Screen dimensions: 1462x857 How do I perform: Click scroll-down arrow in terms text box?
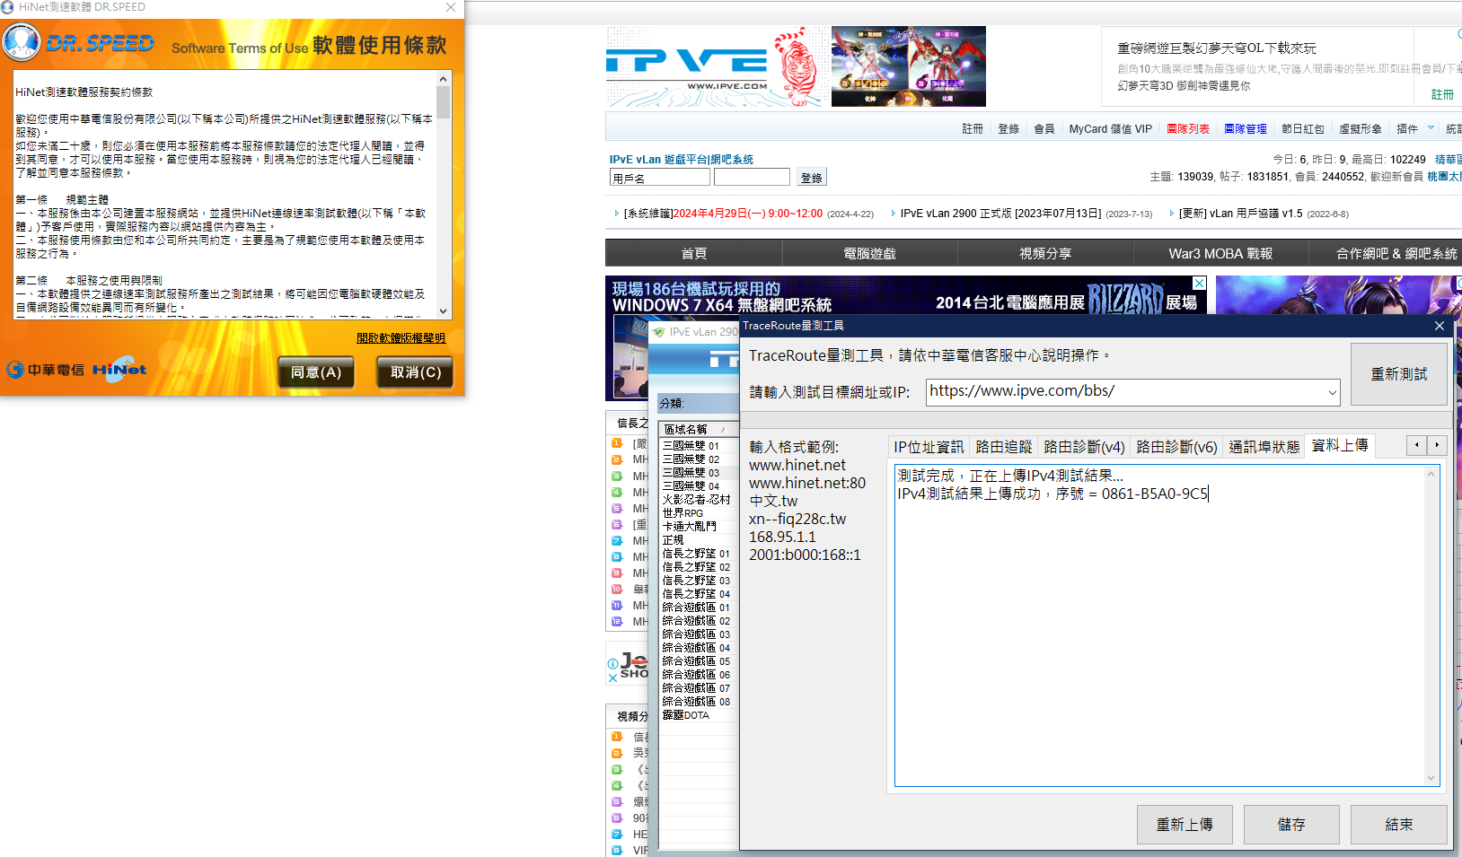(444, 311)
